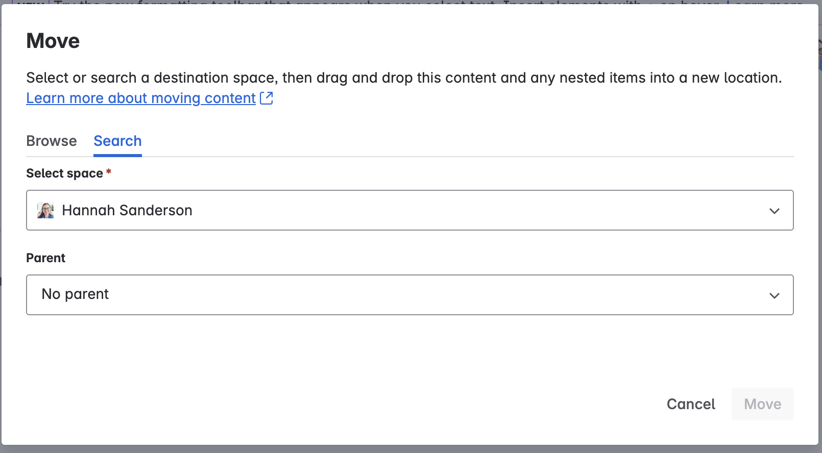Click the No parent text in Parent field
This screenshot has width=822, height=453.
(x=75, y=294)
